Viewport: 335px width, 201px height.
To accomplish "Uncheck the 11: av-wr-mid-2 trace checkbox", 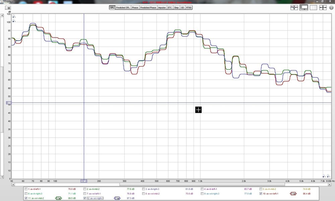I will pos(26,198).
